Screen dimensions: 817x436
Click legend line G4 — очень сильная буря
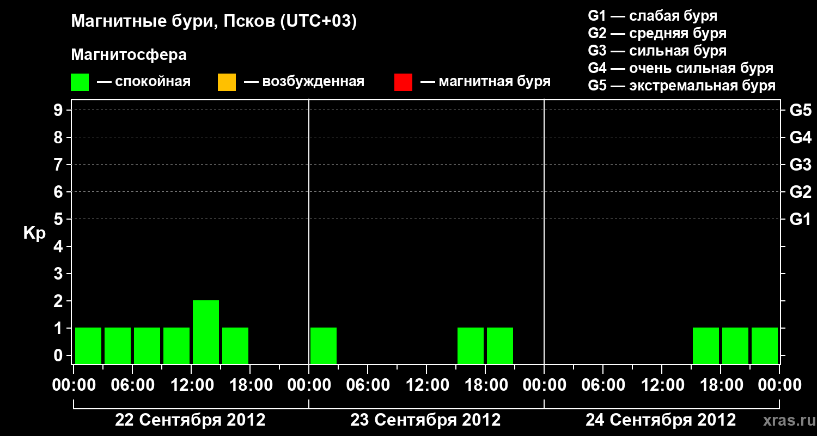pos(680,68)
